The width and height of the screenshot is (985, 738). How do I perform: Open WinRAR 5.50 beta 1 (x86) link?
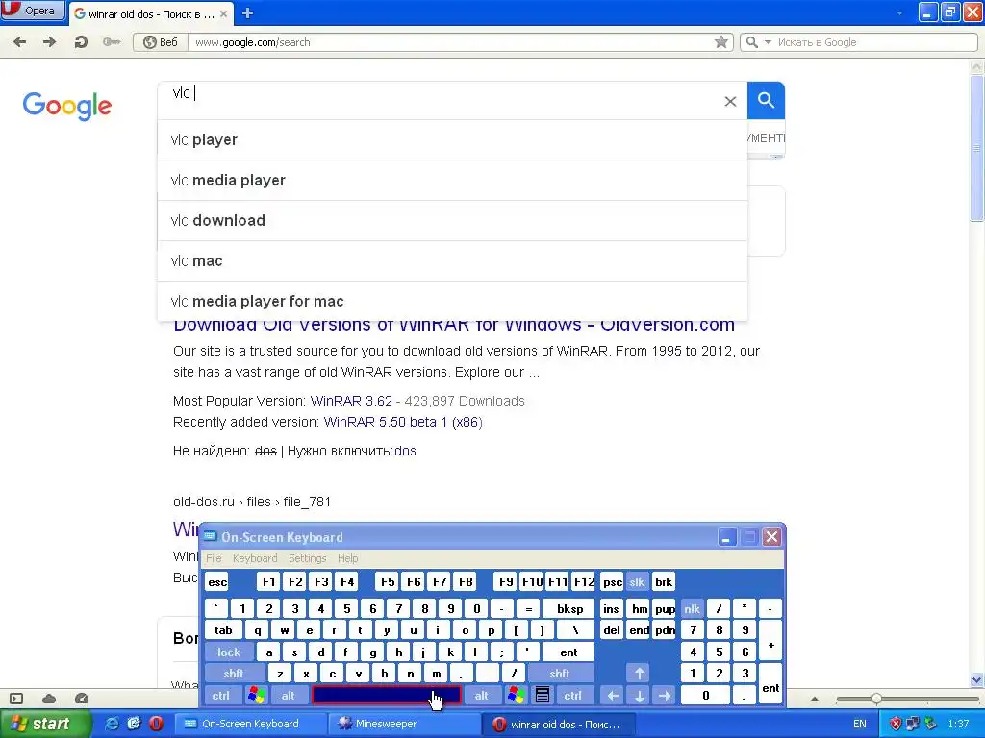coord(403,423)
